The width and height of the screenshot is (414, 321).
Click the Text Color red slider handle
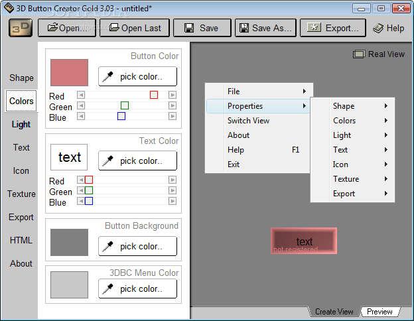(x=89, y=180)
